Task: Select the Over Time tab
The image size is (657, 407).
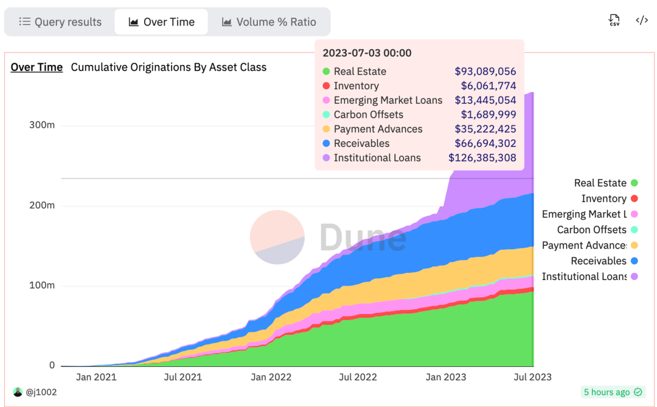Action: coord(161,22)
